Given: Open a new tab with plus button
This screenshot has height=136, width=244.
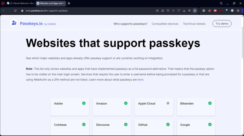Looking at the screenshot, I should pyautogui.click(x=69, y=3).
